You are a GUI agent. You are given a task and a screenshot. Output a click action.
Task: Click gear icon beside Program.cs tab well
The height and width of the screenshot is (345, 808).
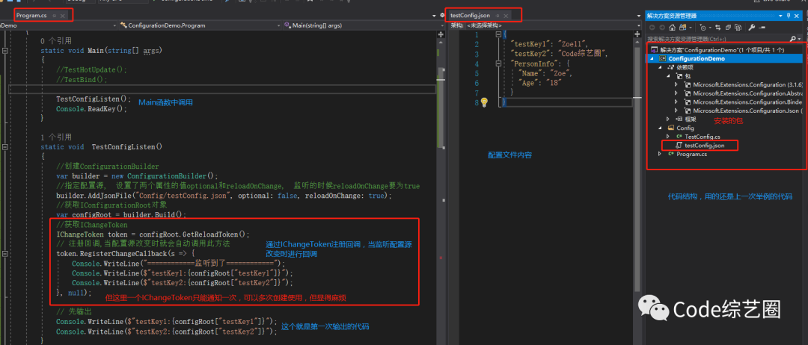(442, 16)
